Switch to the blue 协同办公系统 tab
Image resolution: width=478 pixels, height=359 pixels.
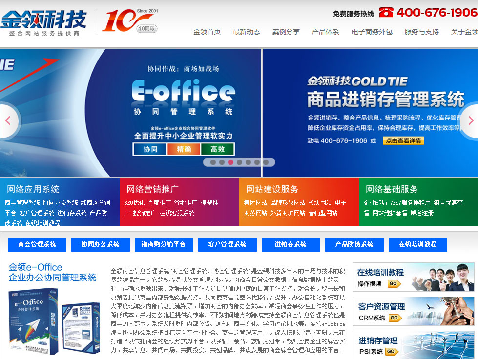(101, 244)
